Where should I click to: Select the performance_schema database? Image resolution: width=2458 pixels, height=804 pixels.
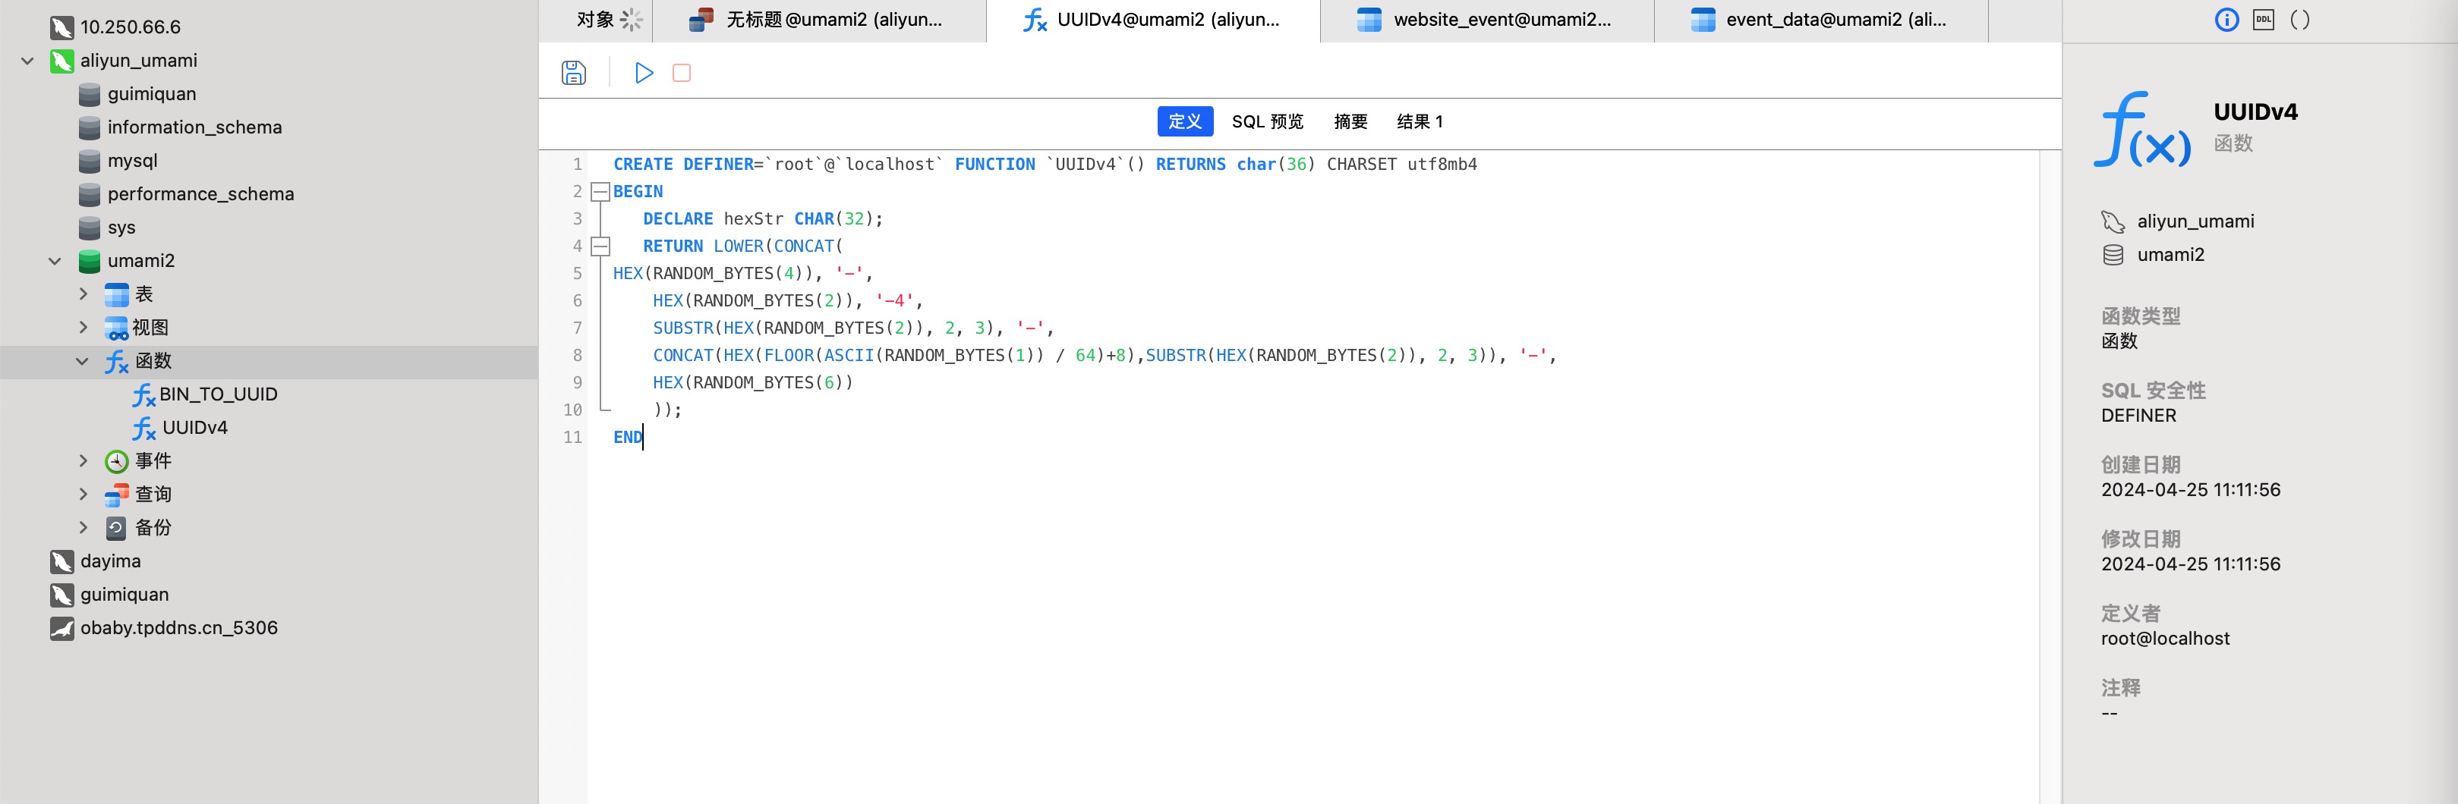(200, 195)
